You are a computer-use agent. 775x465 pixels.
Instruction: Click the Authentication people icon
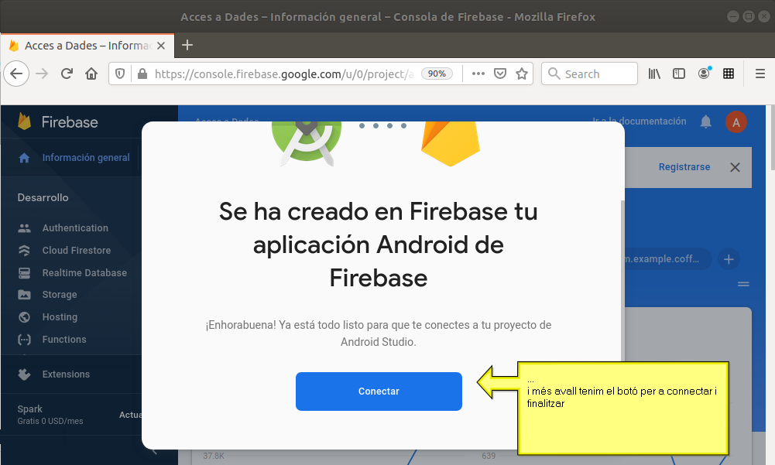pyautogui.click(x=24, y=227)
